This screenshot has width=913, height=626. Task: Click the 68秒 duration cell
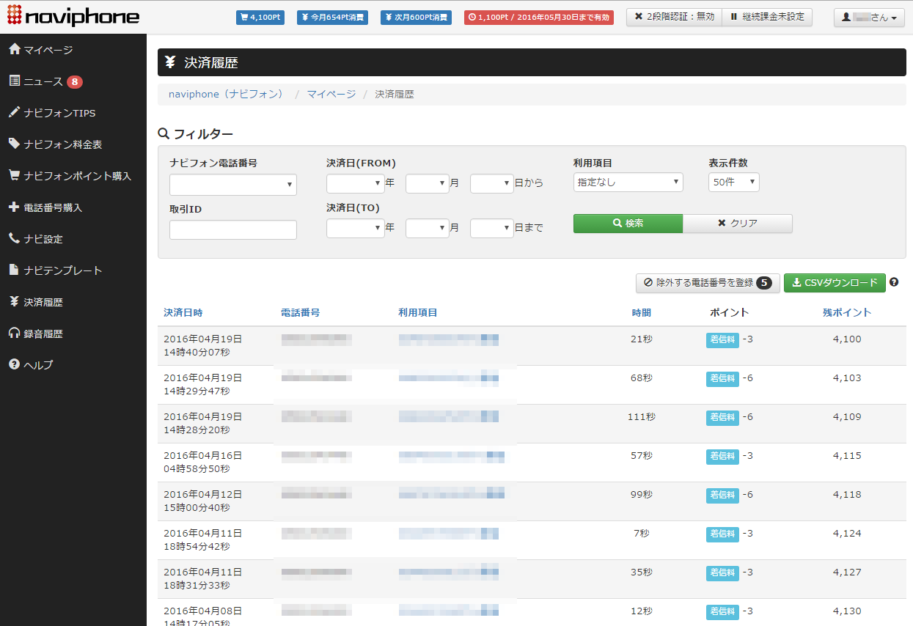[x=642, y=378]
